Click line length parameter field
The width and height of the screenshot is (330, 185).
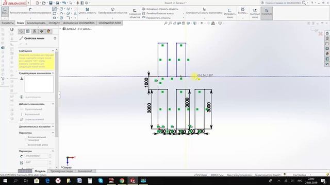click(x=37, y=156)
